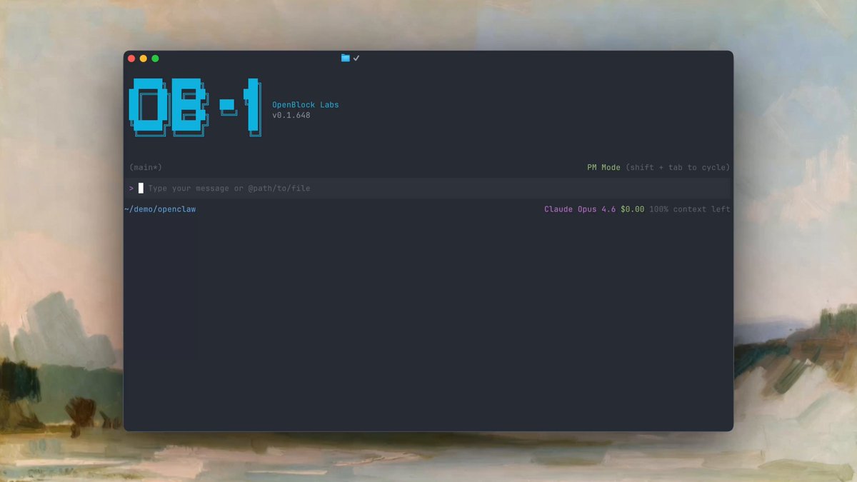Viewport: 857px width, 482px height.
Task: Click the shift + tab to cycle hint
Action: click(x=678, y=167)
